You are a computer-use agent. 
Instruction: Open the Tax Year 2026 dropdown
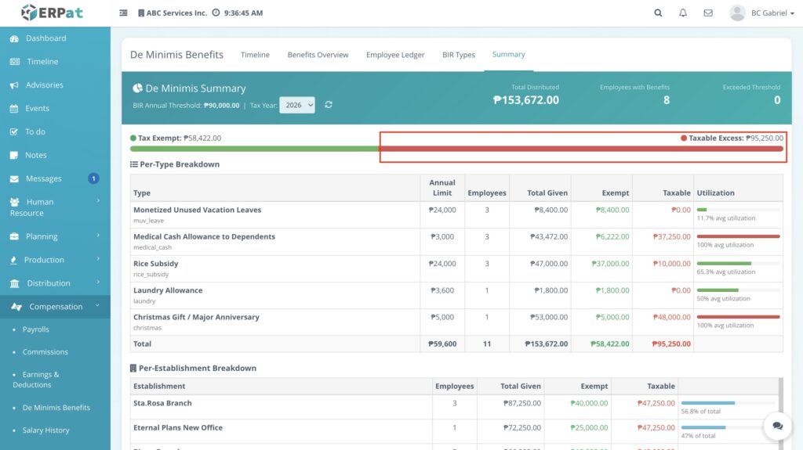point(298,105)
